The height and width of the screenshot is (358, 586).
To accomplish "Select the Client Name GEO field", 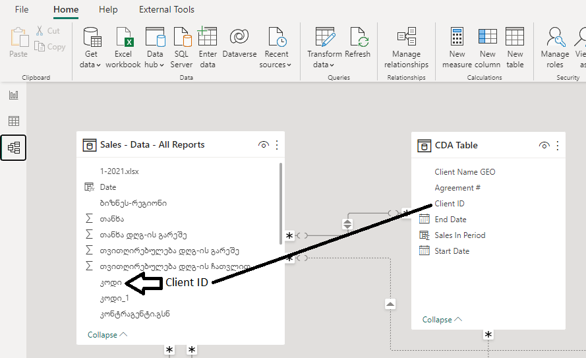I will click(x=465, y=172).
